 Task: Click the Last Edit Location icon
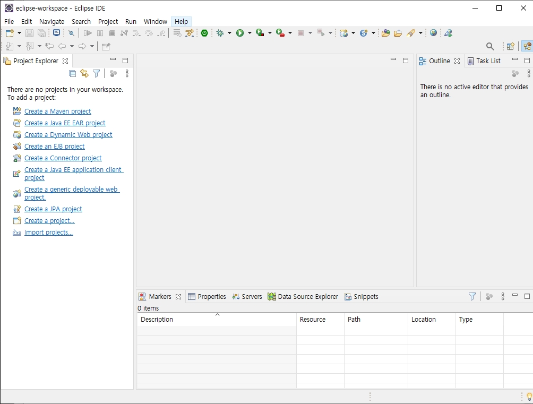click(x=49, y=46)
